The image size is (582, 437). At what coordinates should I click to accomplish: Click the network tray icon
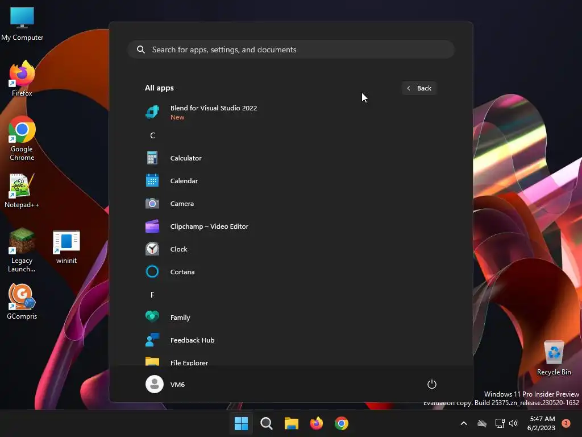click(x=500, y=423)
